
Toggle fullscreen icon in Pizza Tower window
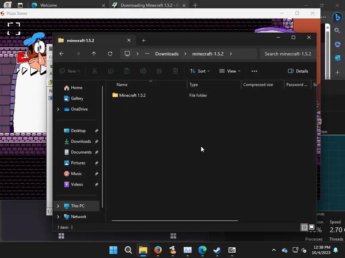(14, 29)
